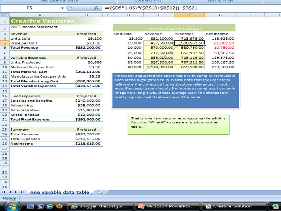Viewport: 281px width, 211px height.
Task: Go to first sheet navigation arrow
Action: (x=4, y=192)
